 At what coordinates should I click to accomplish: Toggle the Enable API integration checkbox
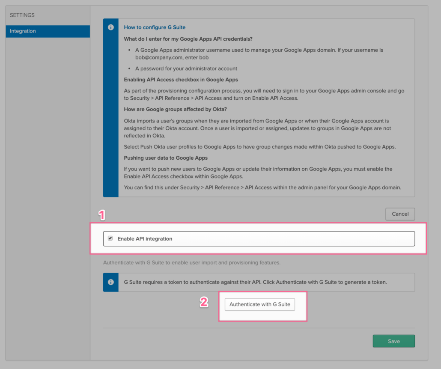[110, 238]
